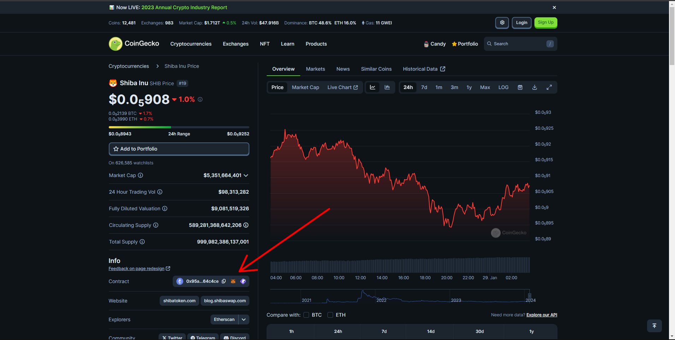Close the Annual Crypto Report banner
The width and height of the screenshot is (675, 340).
(554, 7)
